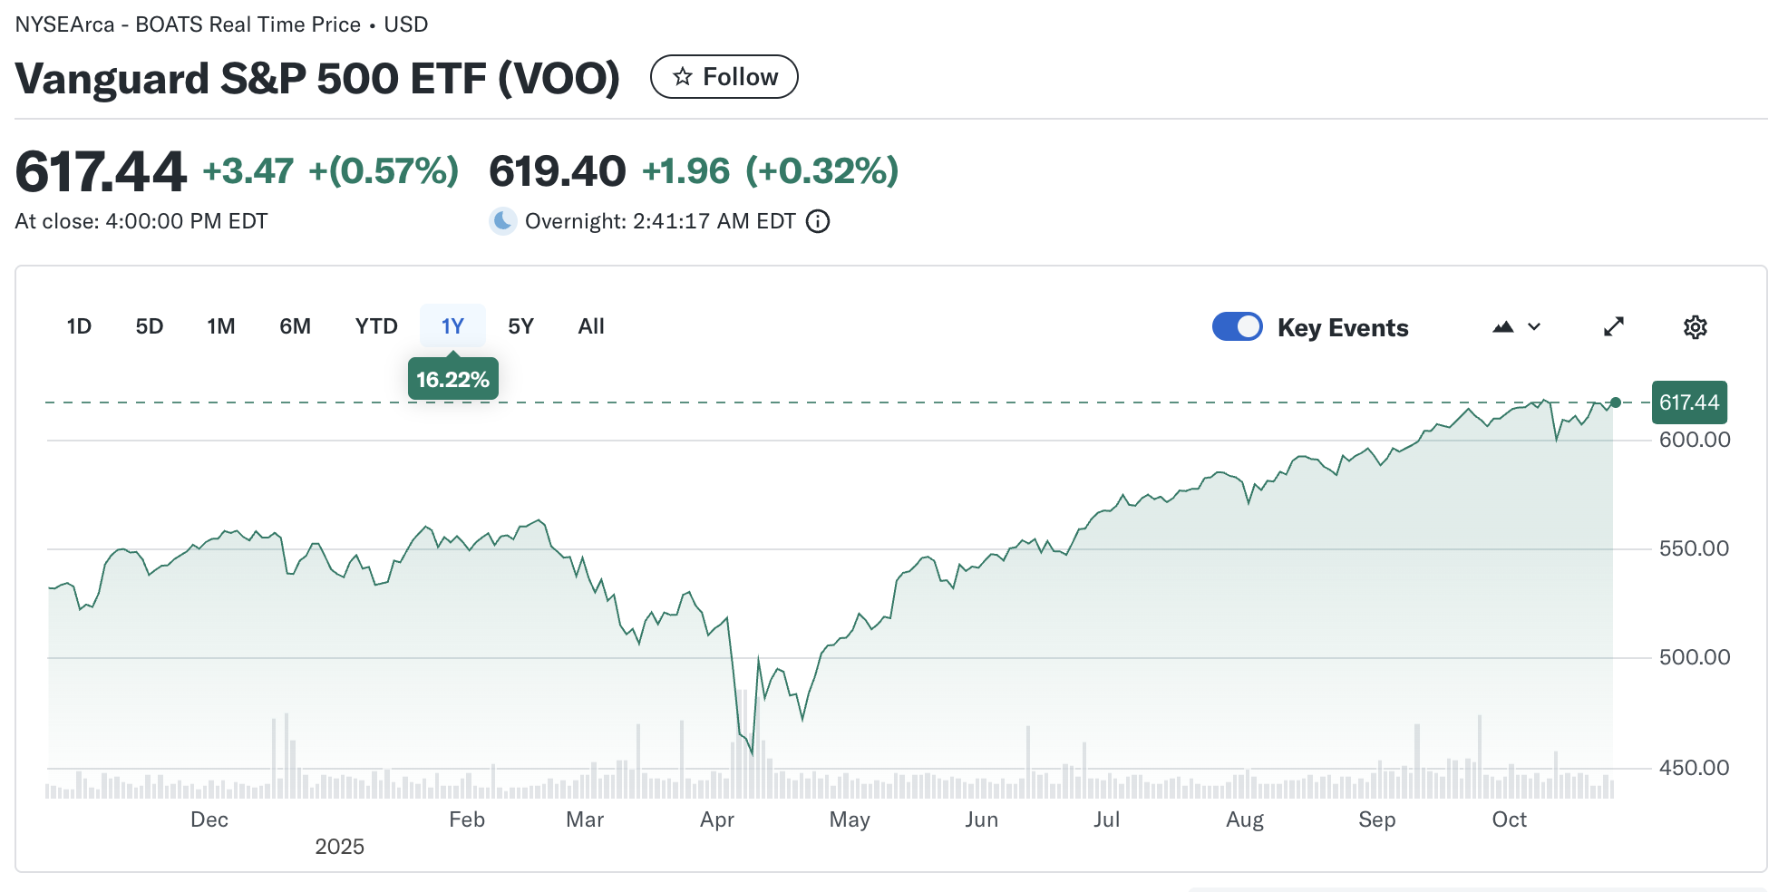Click the Vanguard S&P 500 ETF title
1788x892 pixels.
click(319, 78)
